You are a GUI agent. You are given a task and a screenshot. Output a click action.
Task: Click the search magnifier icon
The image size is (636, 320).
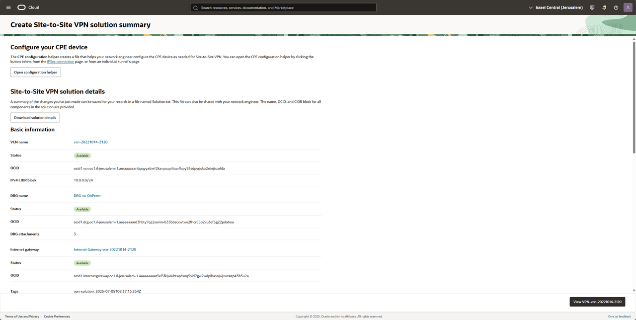point(196,8)
